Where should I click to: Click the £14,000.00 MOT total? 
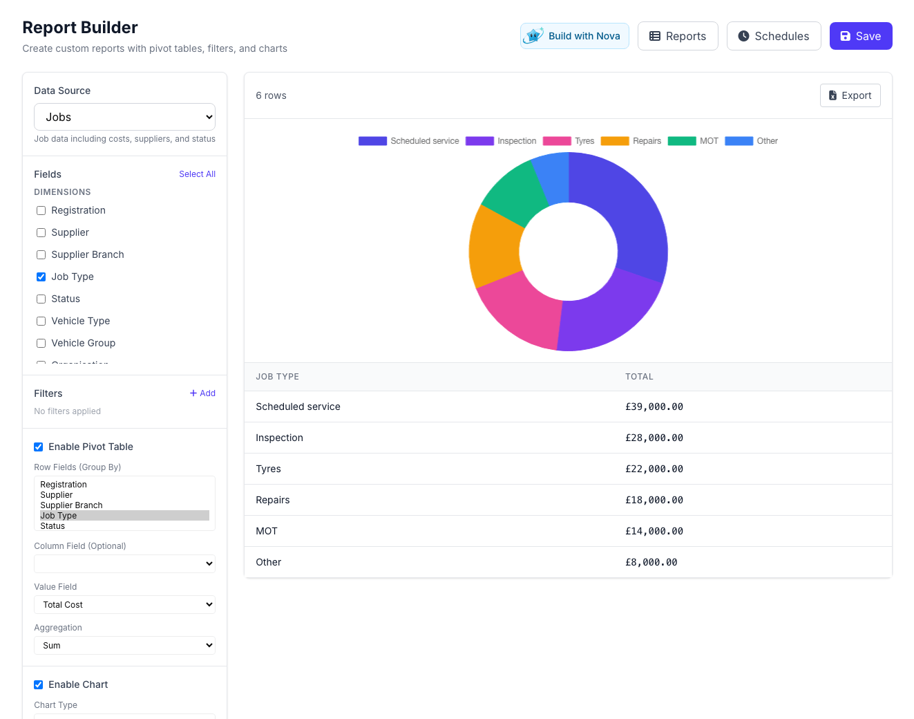[654, 531]
